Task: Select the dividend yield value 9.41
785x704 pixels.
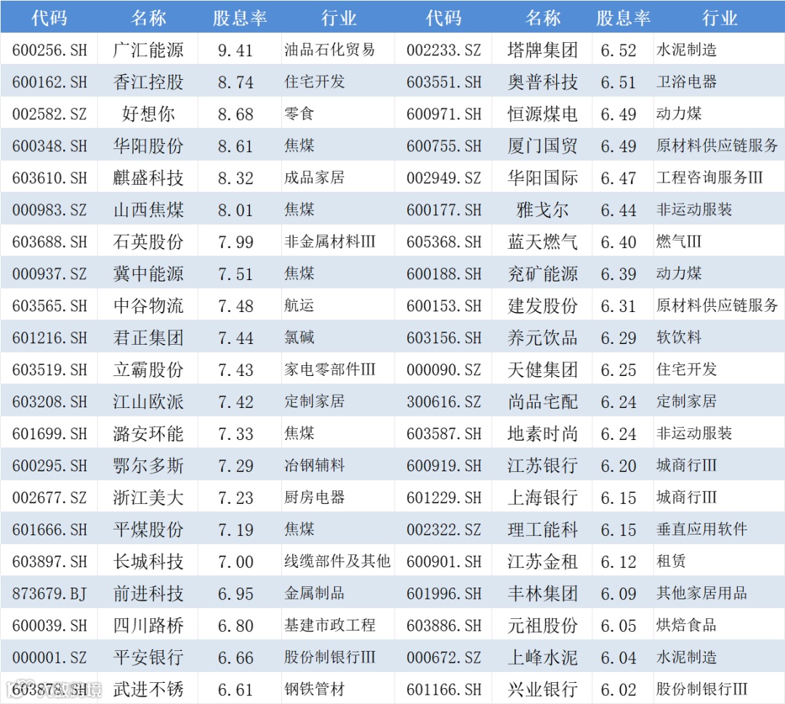Action: point(235,50)
